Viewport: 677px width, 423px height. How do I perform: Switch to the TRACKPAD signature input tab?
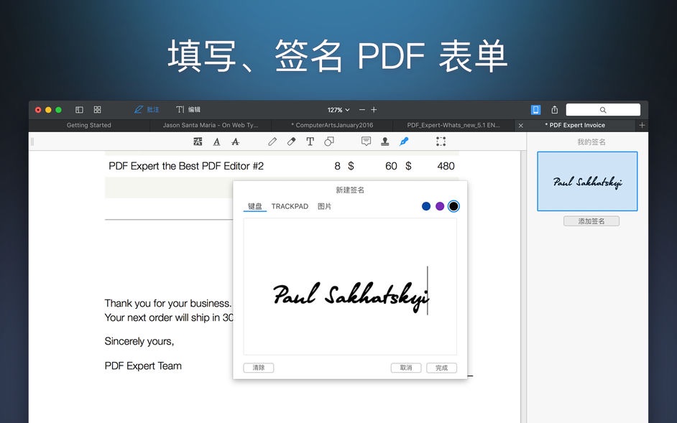(x=290, y=206)
